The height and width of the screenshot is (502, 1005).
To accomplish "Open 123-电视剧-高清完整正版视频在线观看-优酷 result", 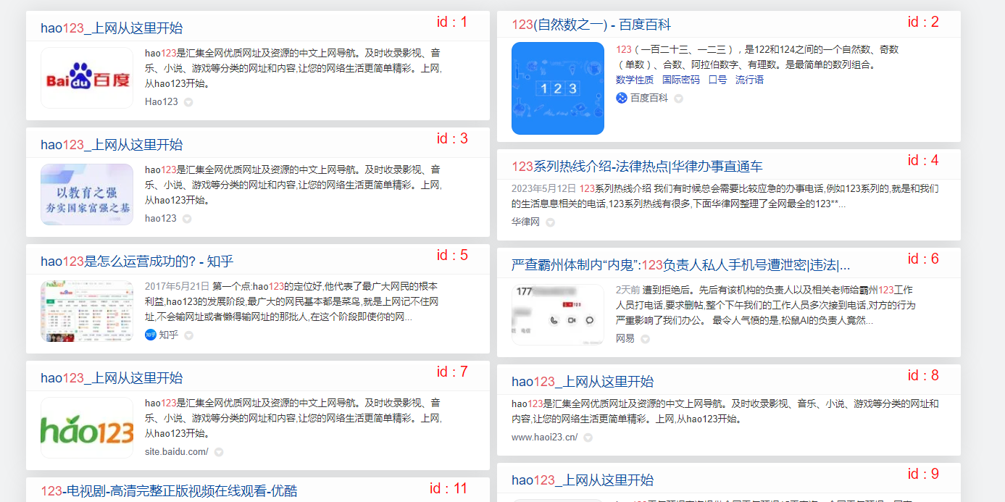I will tap(169, 491).
